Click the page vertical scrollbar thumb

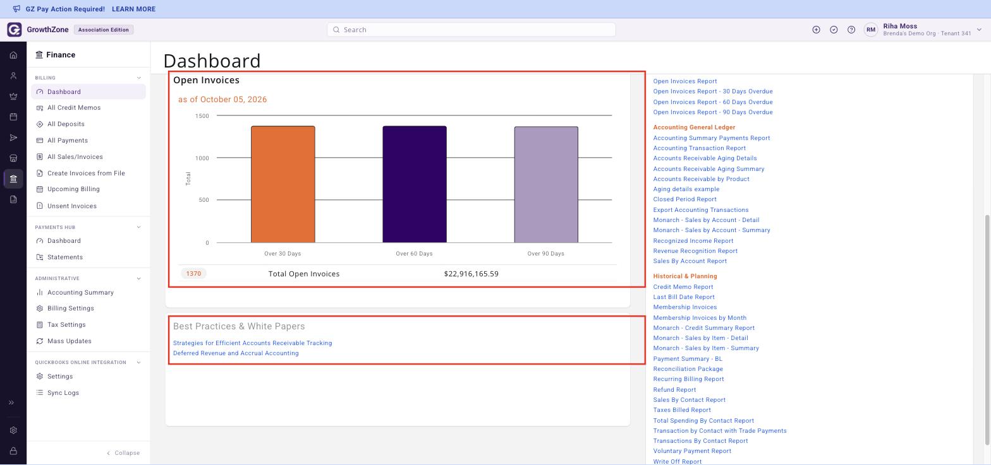tap(987, 331)
